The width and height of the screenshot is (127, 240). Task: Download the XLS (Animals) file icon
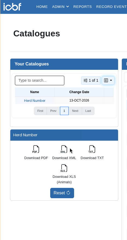[64, 168]
